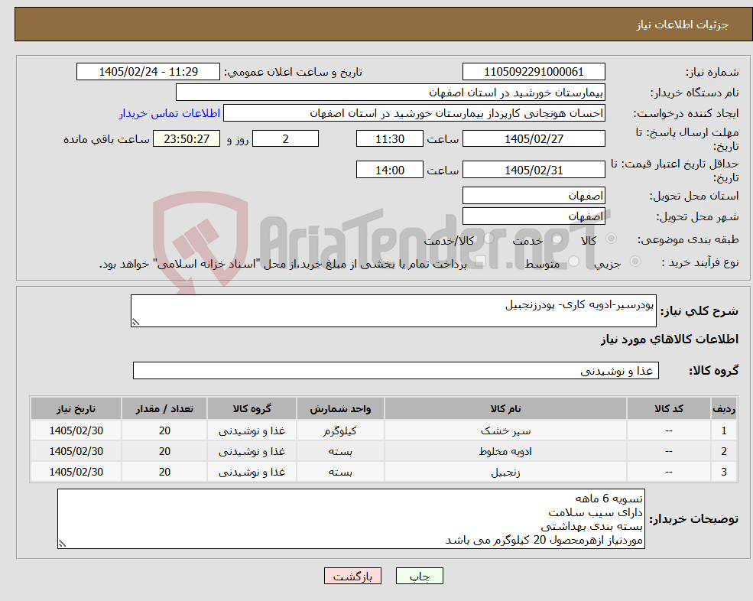753x601 pixels.
Task: Click the تاریخ نیاز column header
Action: click(76, 409)
